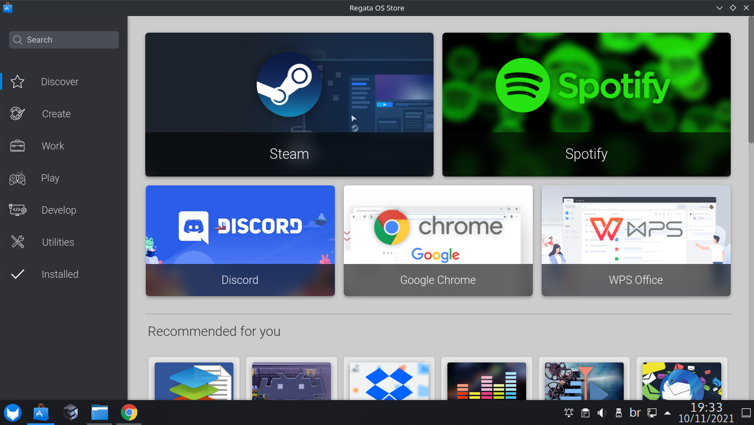Open the Regata OS application launcher
The width and height of the screenshot is (754, 425).
pyautogui.click(x=13, y=413)
